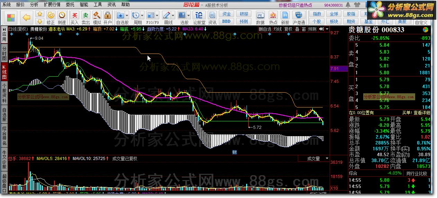This screenshot has width=437, height=198.
Task: Click the colorful grid home icon
Action: pyautogui.click(x=11, y=17)
